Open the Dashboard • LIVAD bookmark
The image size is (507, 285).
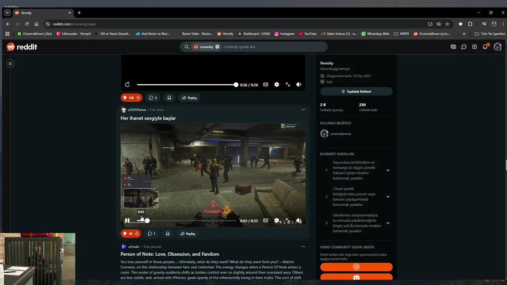pyautogui.click(x=253, y=34)
